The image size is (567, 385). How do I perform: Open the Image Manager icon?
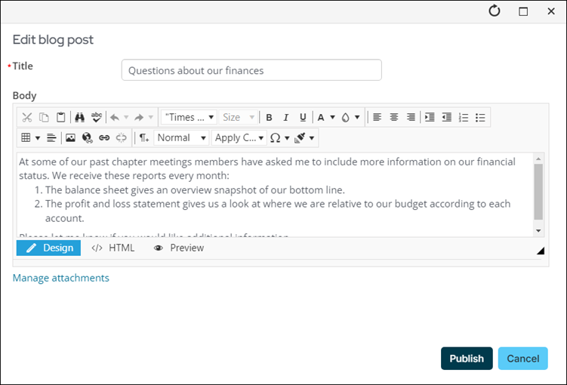pyautogui.click(x=70, y=137)
